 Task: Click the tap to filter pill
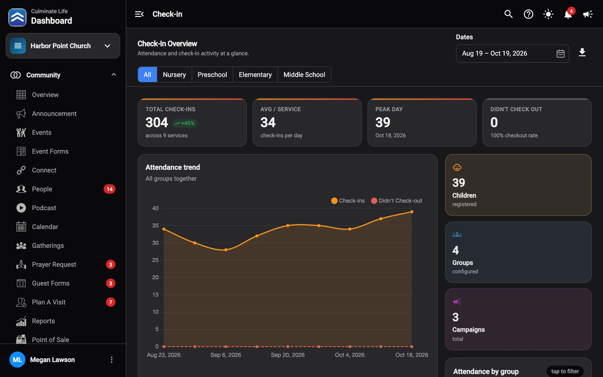pos(565,371)
